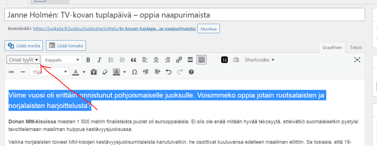Toggle paste as text
This screenshot has width=377, height=146.
coord(94,72)
